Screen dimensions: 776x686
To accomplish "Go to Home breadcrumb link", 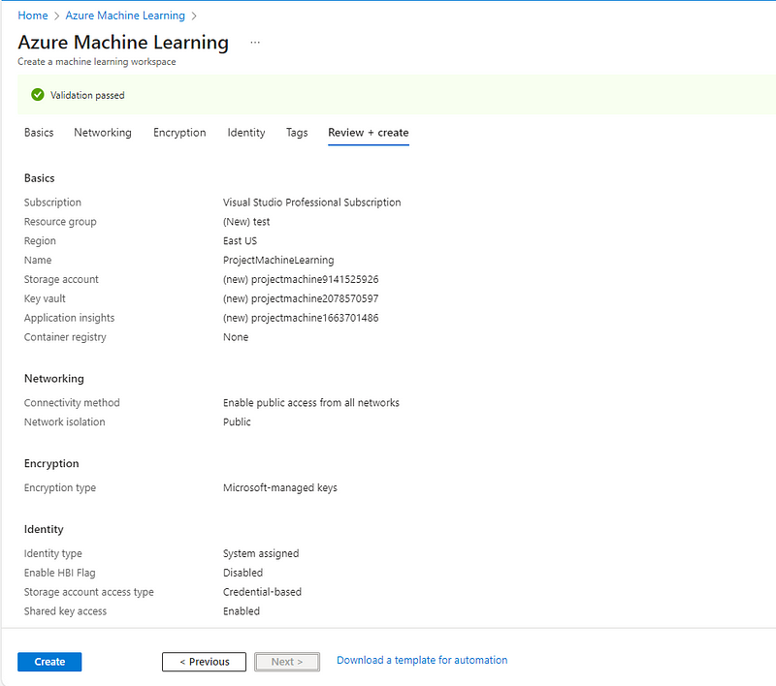I will (33, 16).
